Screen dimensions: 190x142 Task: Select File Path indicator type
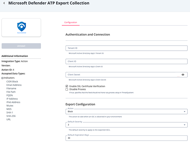click(11, 92)
